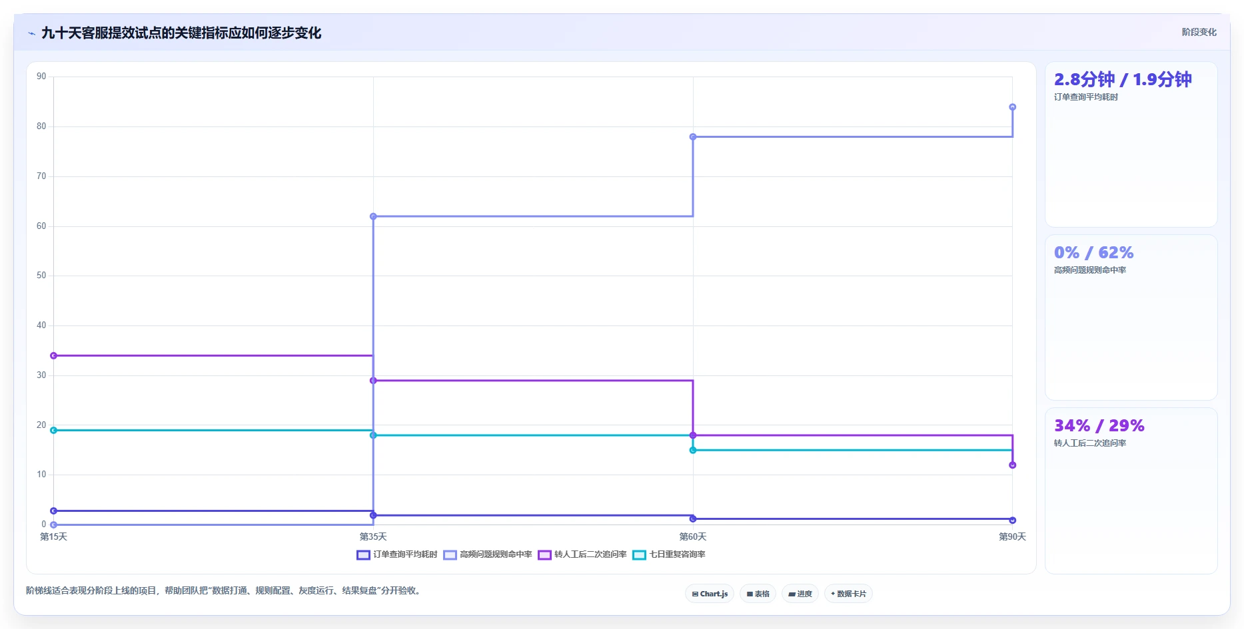Click the chart icon beside the title
The height and width of the screenshot is (629, 1244).
[31, 33]
